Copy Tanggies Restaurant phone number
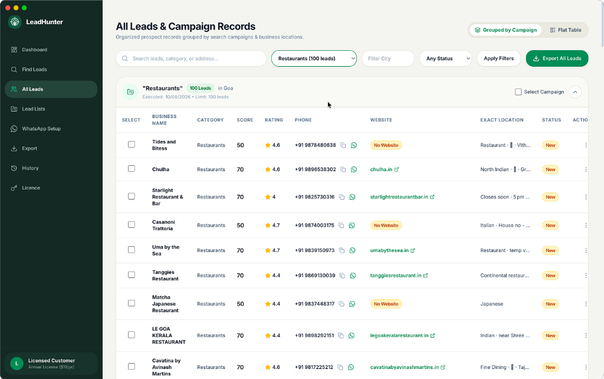Viewport: 604px width, 379px height. (342, 276)
